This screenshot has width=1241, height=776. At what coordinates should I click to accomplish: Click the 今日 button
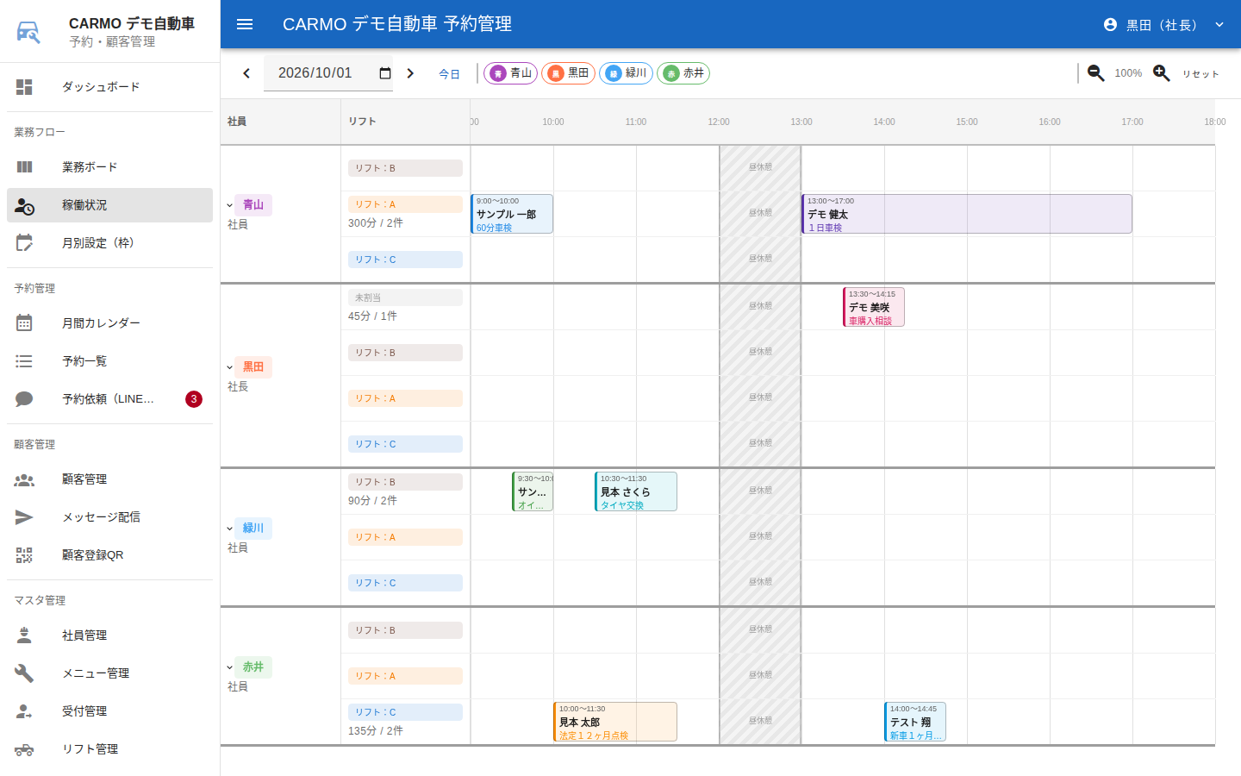[449, 74]
